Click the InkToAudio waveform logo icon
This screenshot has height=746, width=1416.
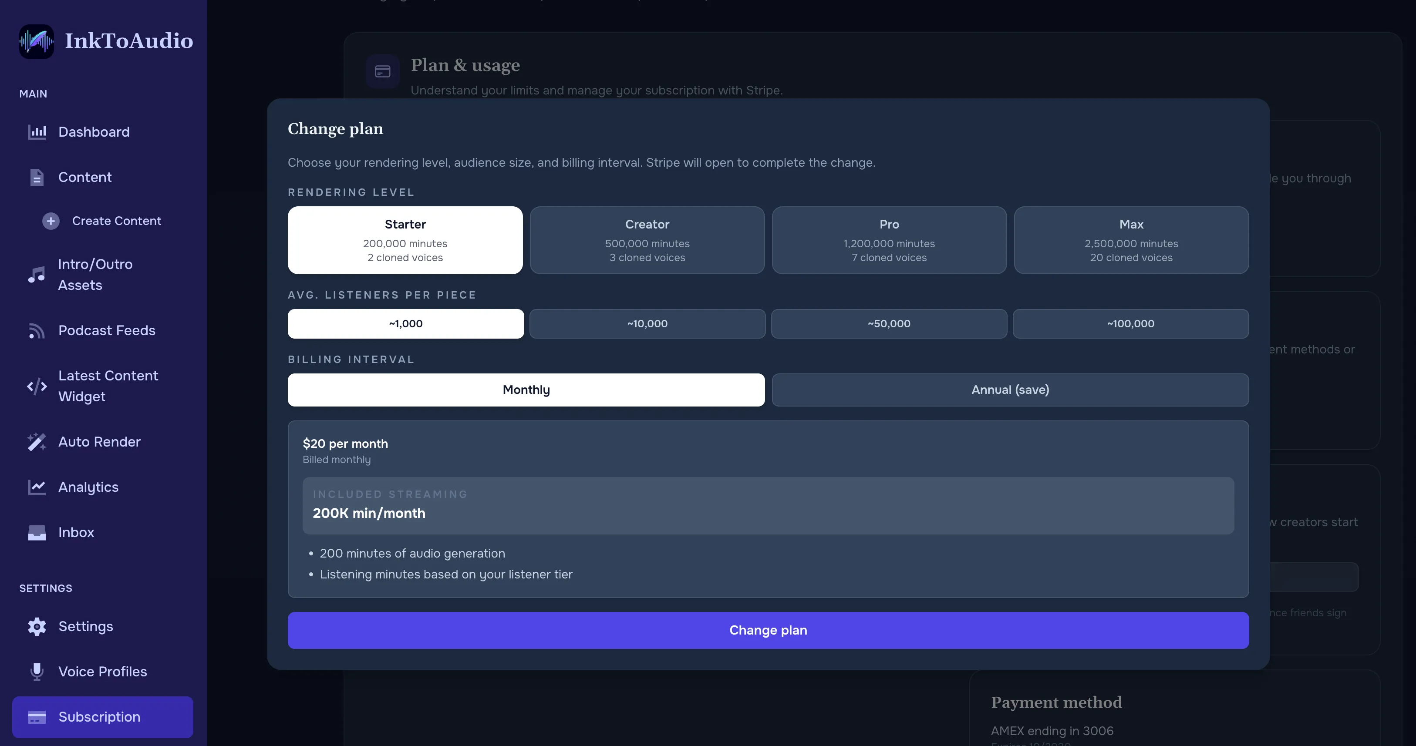pos(36,41)
